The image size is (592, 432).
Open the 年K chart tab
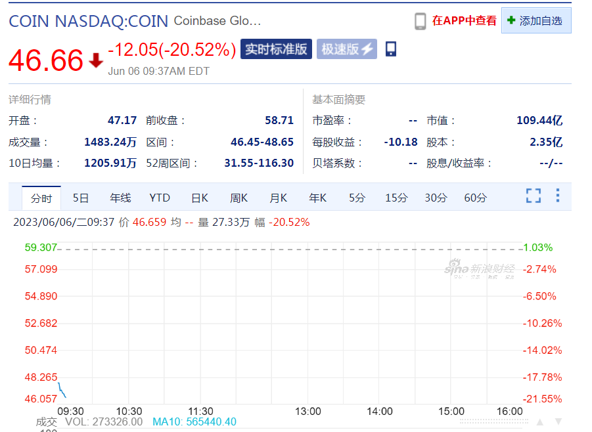317,198
